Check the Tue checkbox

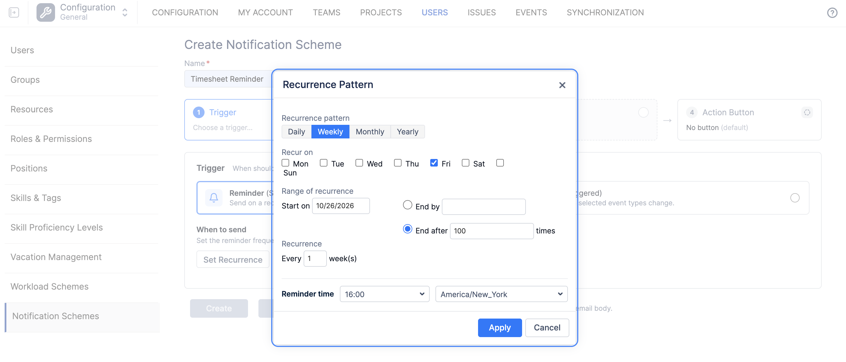pyautogui.click(x=324, y=163)
